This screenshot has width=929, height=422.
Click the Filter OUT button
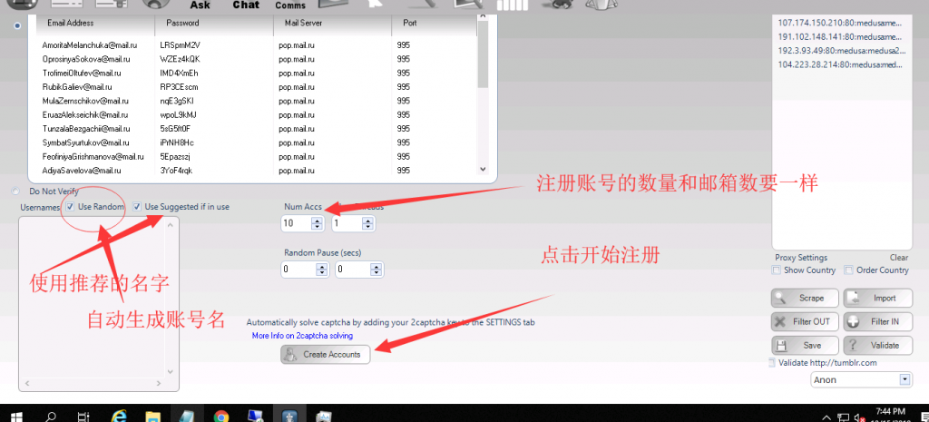(x=806, y=322)
